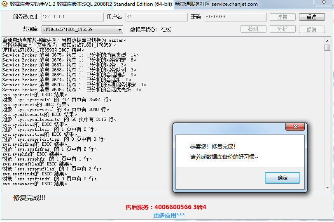This screenshot has width=334, height=222.
Task: Click the 重连 reconnect button
Action: pos(312,17)
